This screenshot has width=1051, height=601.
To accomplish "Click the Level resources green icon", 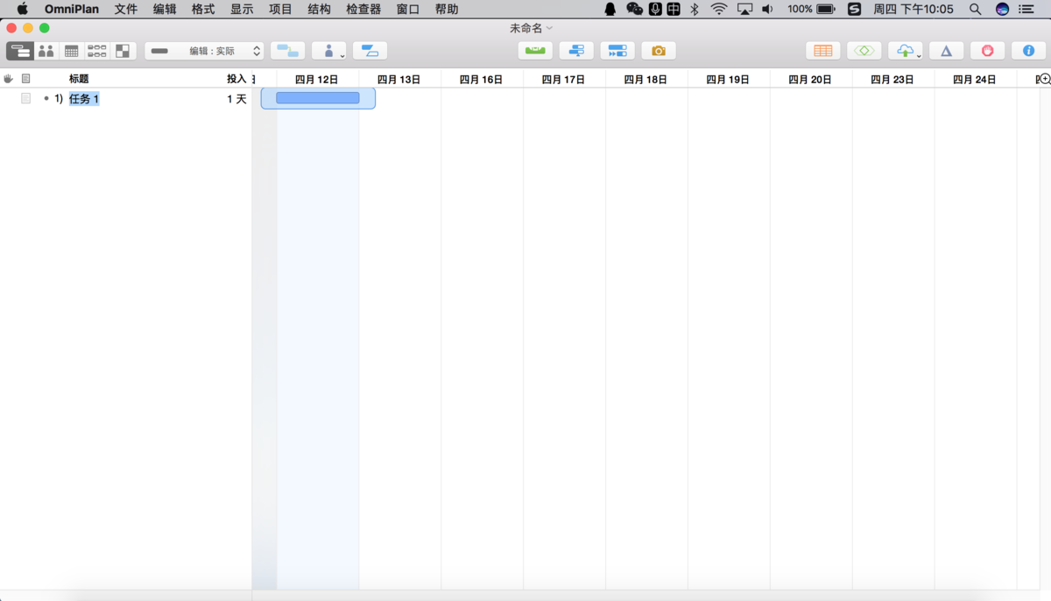I will pos(535,51).
